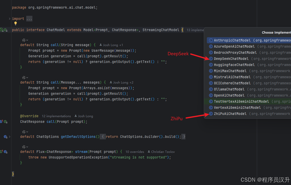The height and width of the screenshot is (185, 291).
Task: Click the class icon of MistralAiChatModel
Action: pos(211,77)
